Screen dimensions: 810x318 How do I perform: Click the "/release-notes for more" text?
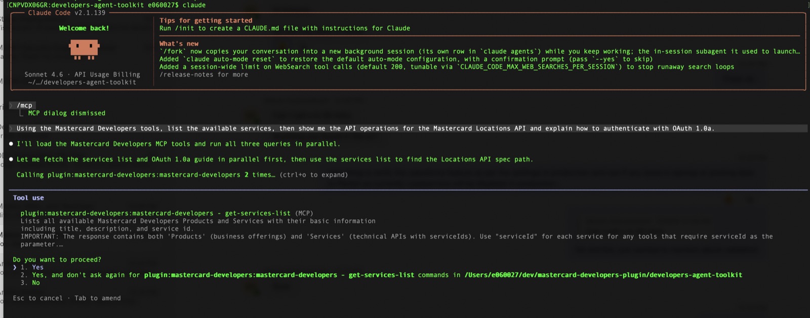tap(204, 74)
